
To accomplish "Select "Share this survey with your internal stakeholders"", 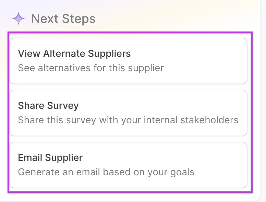I will [128, 120].
